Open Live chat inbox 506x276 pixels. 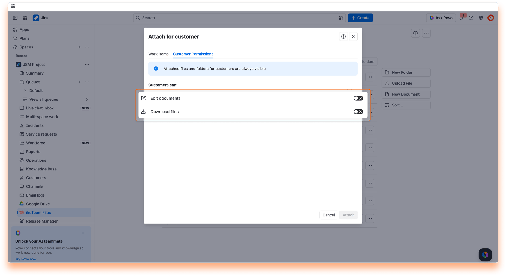click(40, 108)
